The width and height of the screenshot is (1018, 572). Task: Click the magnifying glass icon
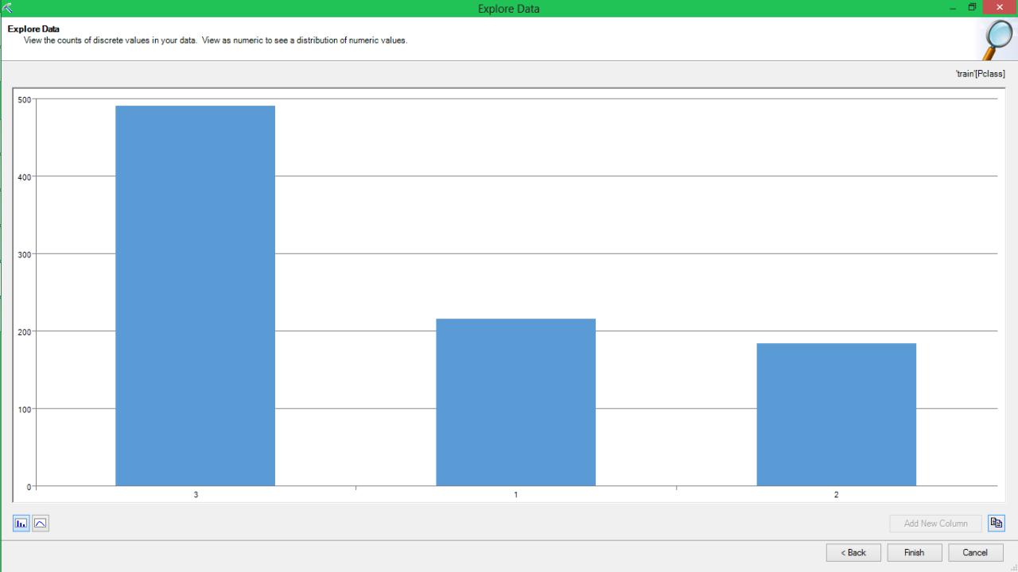(997, 41)
